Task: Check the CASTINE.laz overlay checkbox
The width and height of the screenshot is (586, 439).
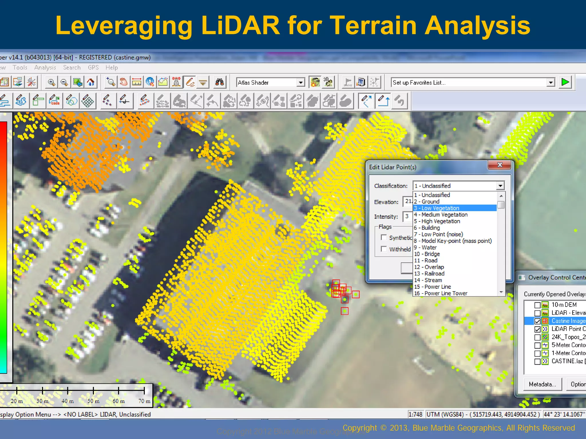Action: (x=538, y=361)
